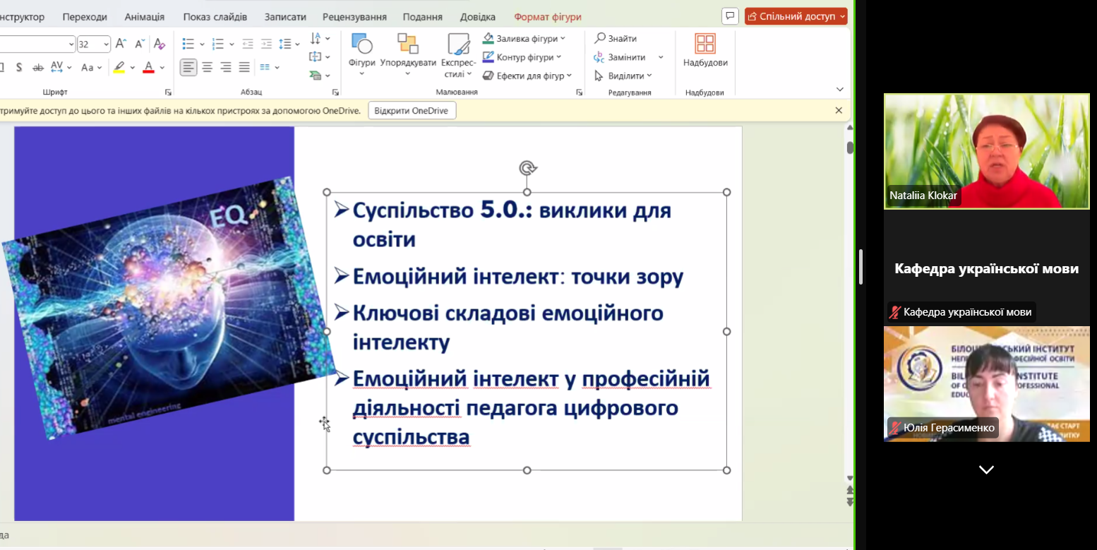Open the comments speech bubble icon
The height and width of the screenshot is (550, 1097).
pyautogui.click(x=730, y=16)
